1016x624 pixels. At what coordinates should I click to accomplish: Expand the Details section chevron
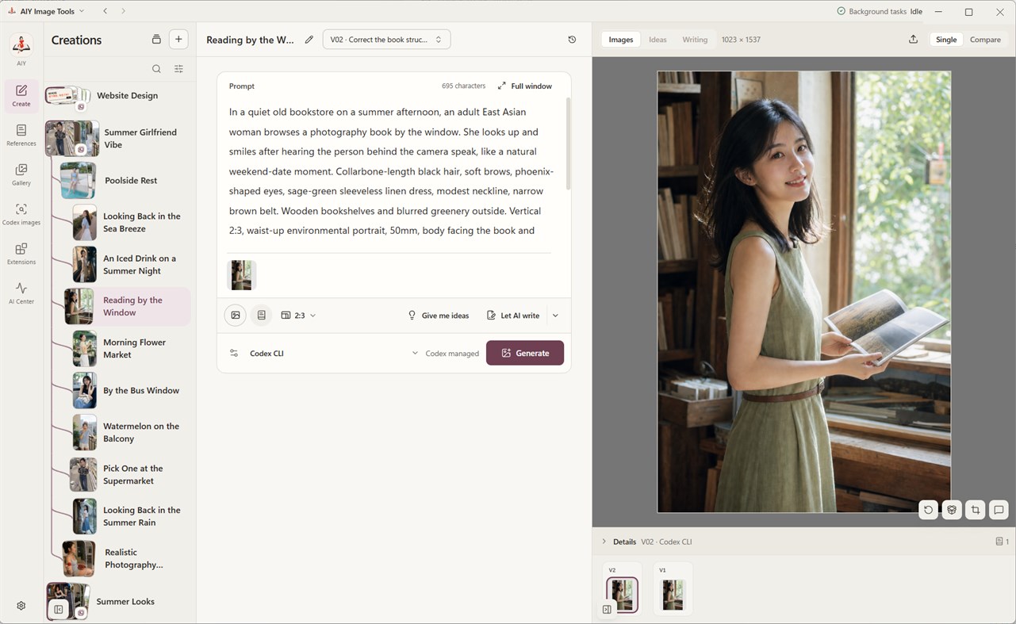point(604,542)
